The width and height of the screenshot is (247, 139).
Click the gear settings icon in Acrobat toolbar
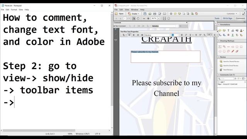point(171,14)
